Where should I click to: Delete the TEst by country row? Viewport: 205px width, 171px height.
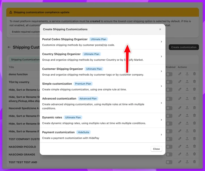point(194,82)
